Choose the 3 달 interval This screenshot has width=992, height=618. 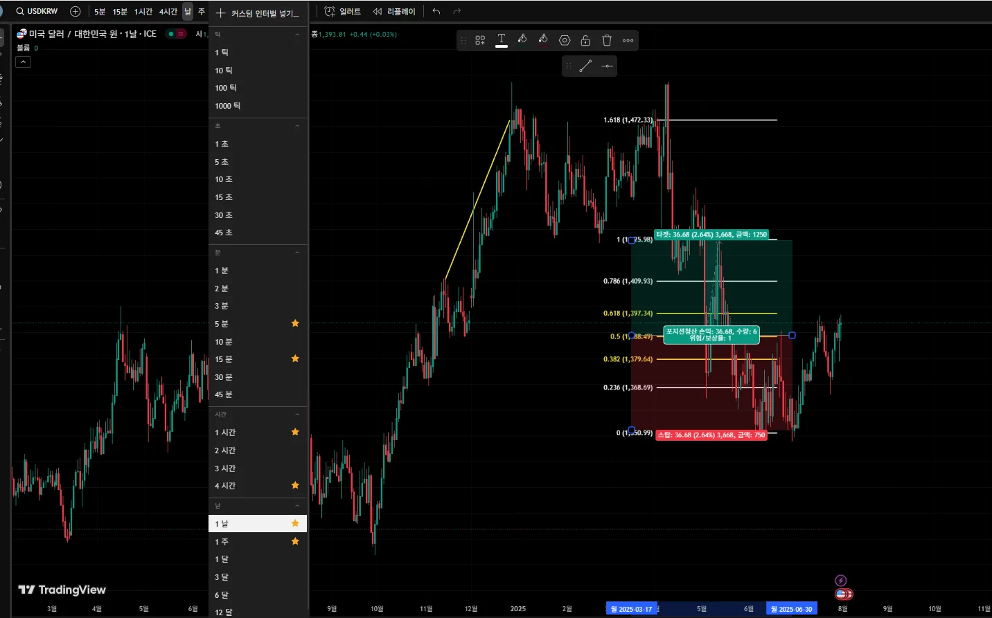(x=258, y=577)
